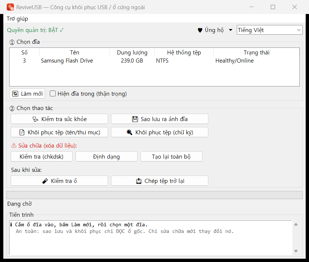Expand the Ủng hộ dropdown arrow

(230, 30)
